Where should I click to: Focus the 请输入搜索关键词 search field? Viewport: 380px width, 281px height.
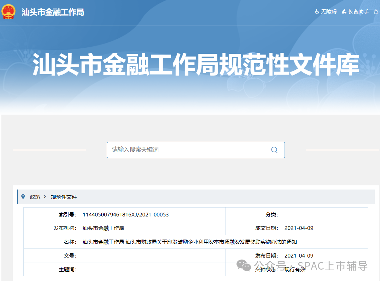click(x=196, y=150)
